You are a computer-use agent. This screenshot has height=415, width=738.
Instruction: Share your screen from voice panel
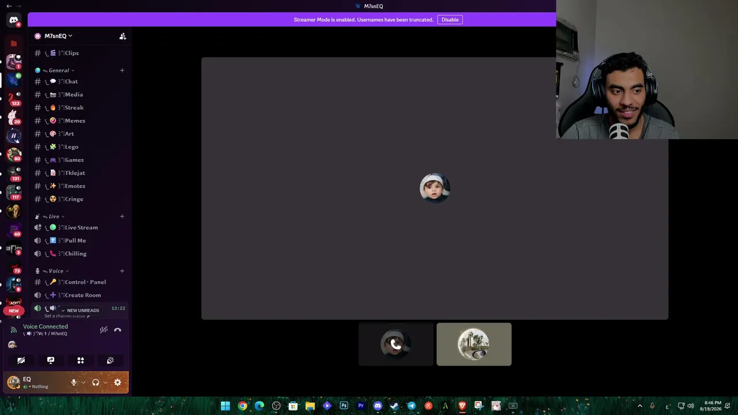point(51,360)
